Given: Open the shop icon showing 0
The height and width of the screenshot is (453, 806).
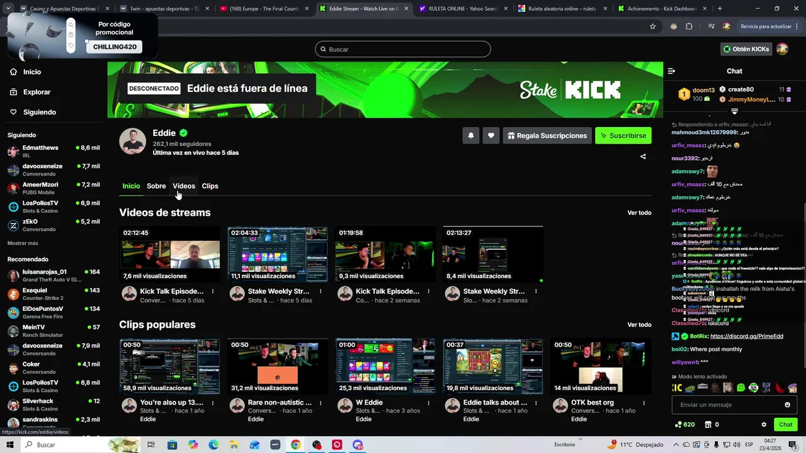Looking at the screenshot, I should point(708,425).
